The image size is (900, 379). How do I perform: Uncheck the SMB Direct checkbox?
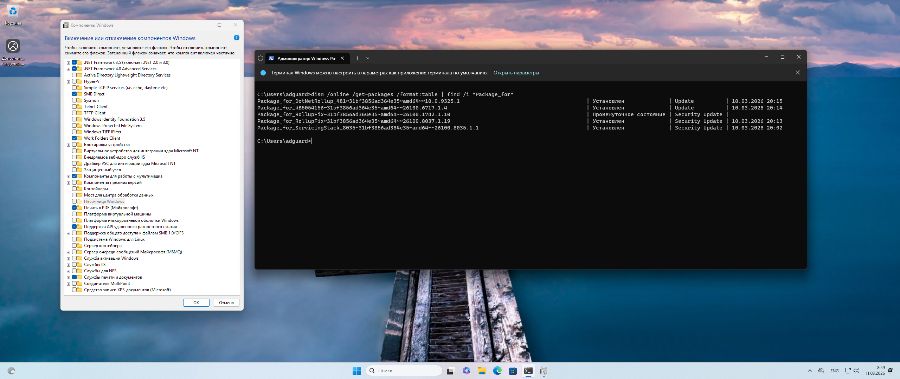(75, 94)
